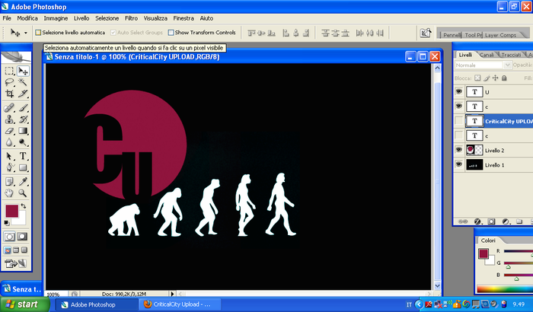The height and width of the screenshot is (312, 533).
Task: Select the Rectangle shape tool
Action: coord(23,167)
